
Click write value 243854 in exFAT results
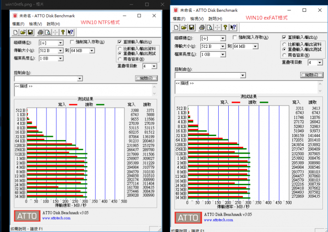298,145
